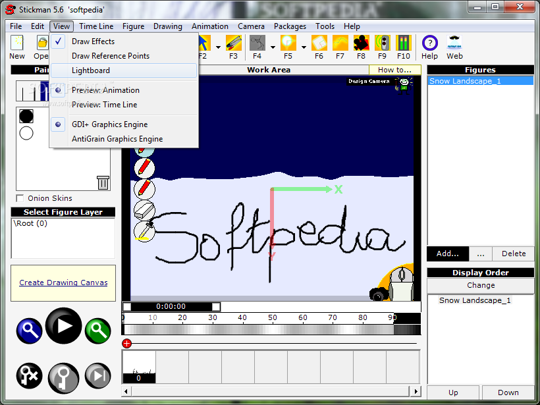Open the Edit menu
The height and width of the screenshot is (405, 540).
tap(38, 26)
